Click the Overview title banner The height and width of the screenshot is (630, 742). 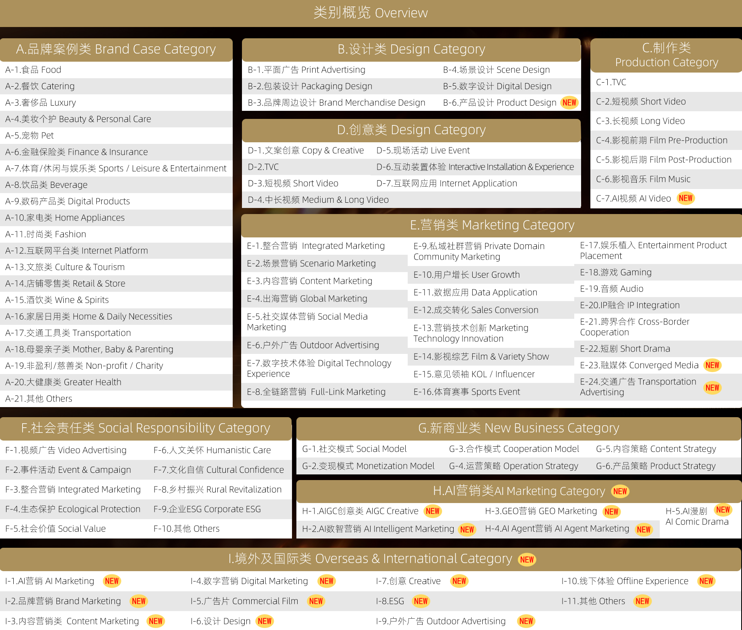coord(371,13)
